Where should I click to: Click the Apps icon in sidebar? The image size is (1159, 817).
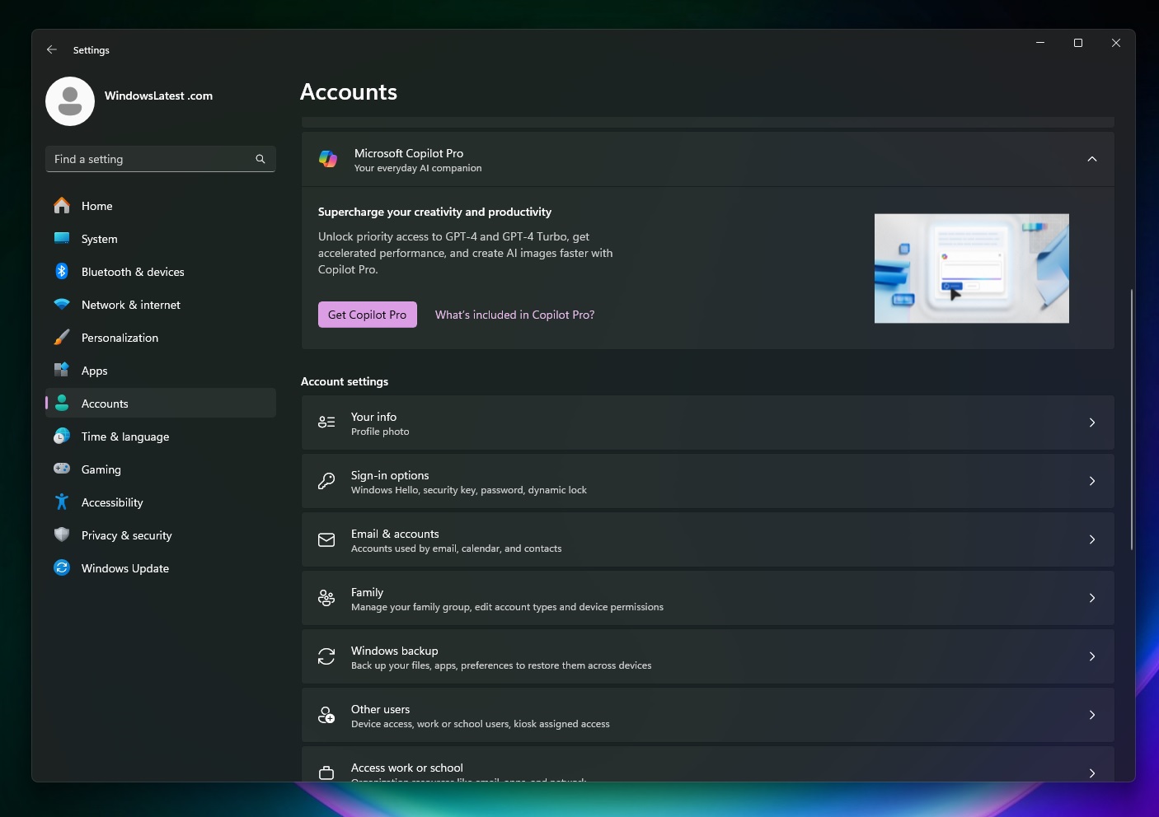coord(62,370)
